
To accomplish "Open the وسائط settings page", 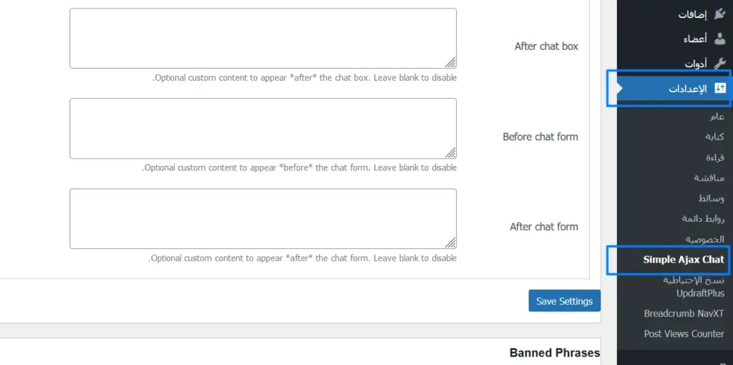I will (x=711, y=198).
